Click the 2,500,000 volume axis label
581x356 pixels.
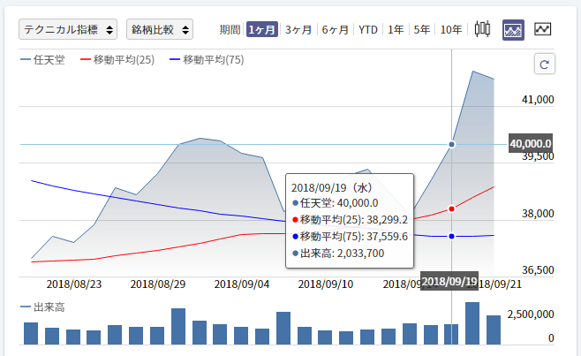(531, 314)
